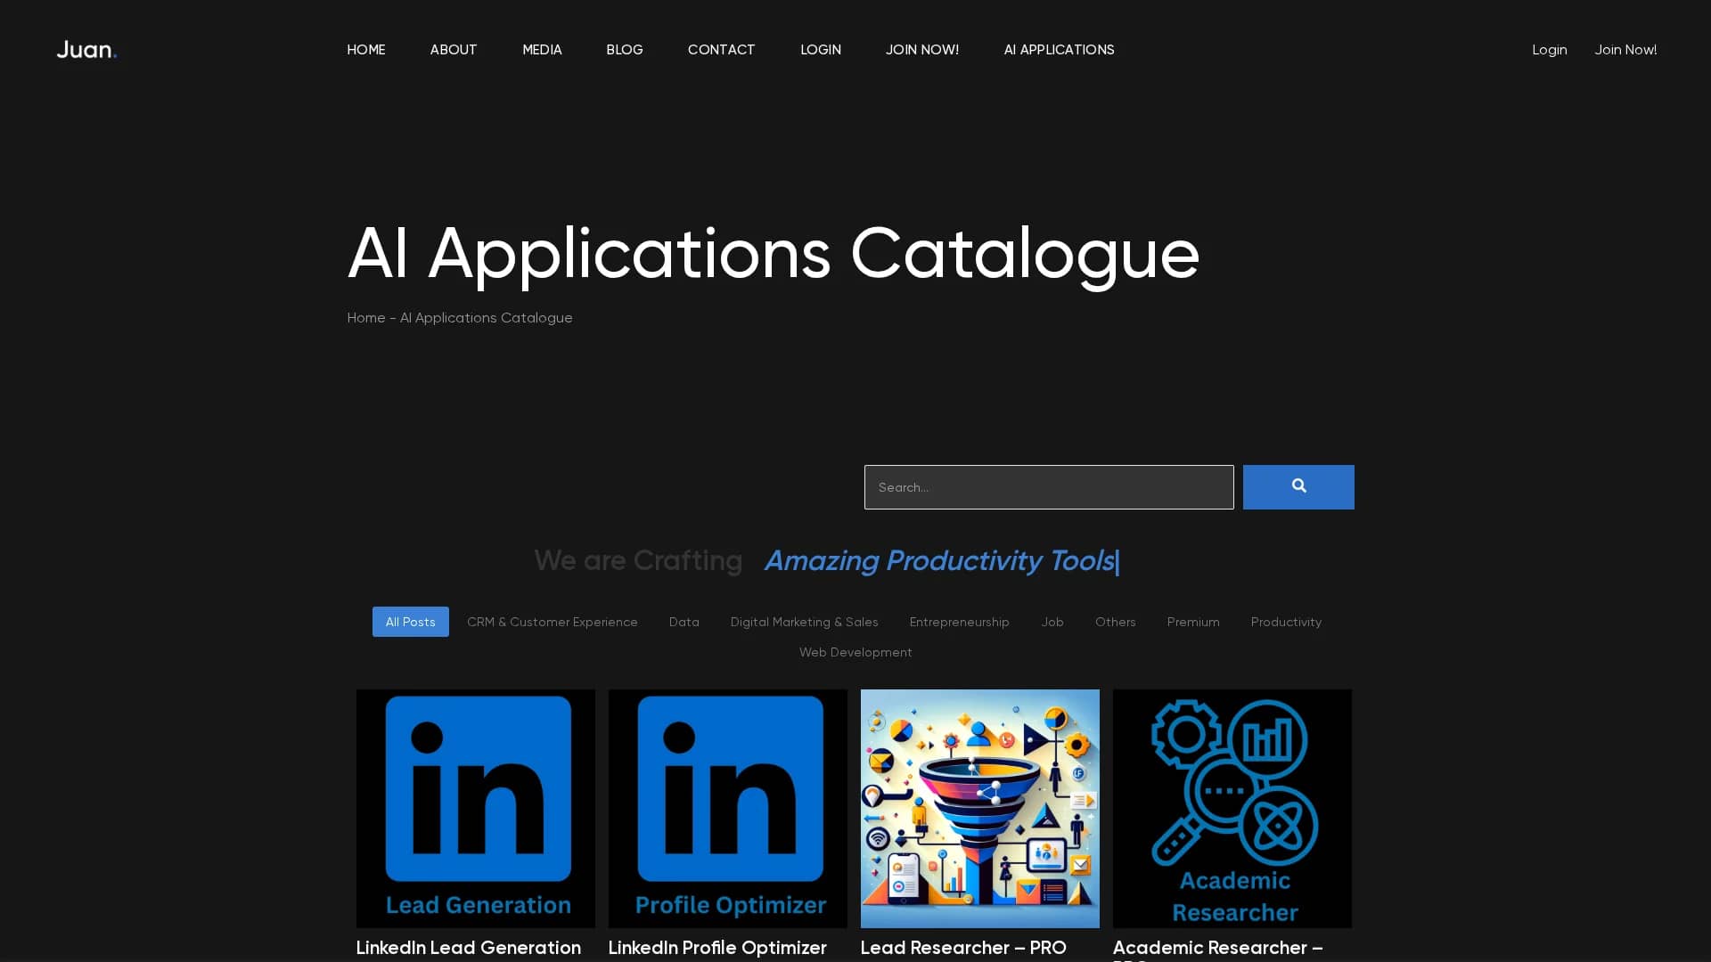This screenshot has width=1711, height=962.
Task: Filter by Premium applications
Action: pyautogui.click(x=1193, y=622)
